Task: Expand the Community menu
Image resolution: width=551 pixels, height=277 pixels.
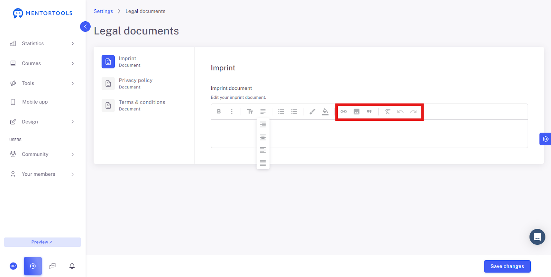Action: coord(42,154)
